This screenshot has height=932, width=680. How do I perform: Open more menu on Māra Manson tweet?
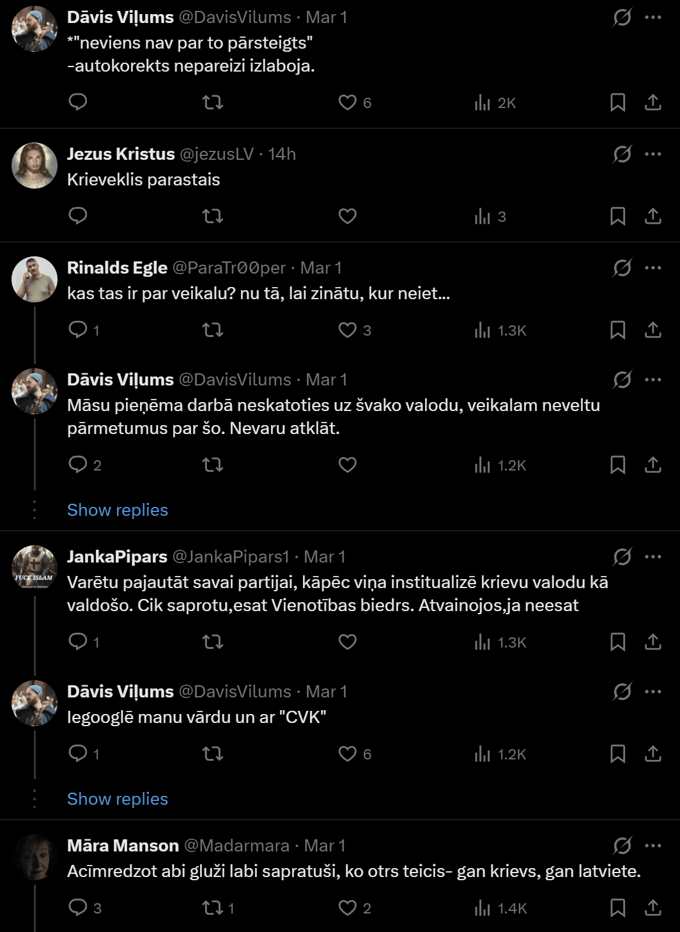click(x=653, y=846)
